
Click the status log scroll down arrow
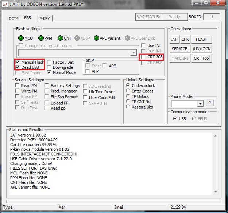point(216,192)
